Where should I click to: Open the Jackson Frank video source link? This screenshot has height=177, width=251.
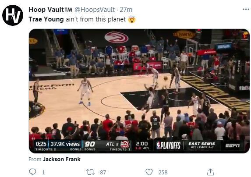click(62, 159)
